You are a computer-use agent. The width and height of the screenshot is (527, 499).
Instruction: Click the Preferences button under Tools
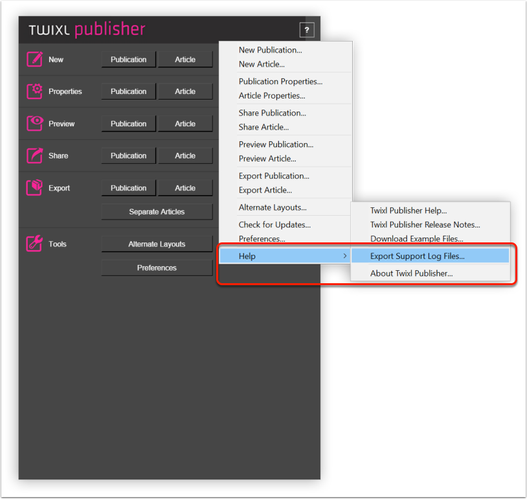157,268
